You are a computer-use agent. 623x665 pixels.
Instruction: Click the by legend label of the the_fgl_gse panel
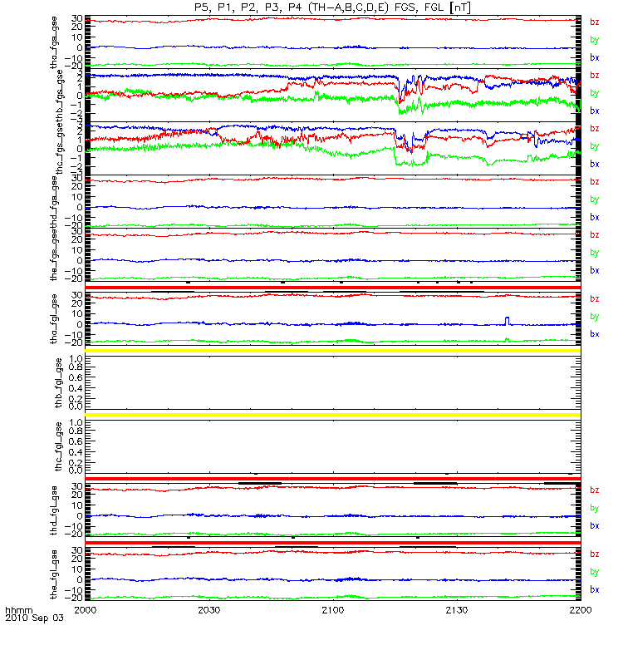coord(595,572)
